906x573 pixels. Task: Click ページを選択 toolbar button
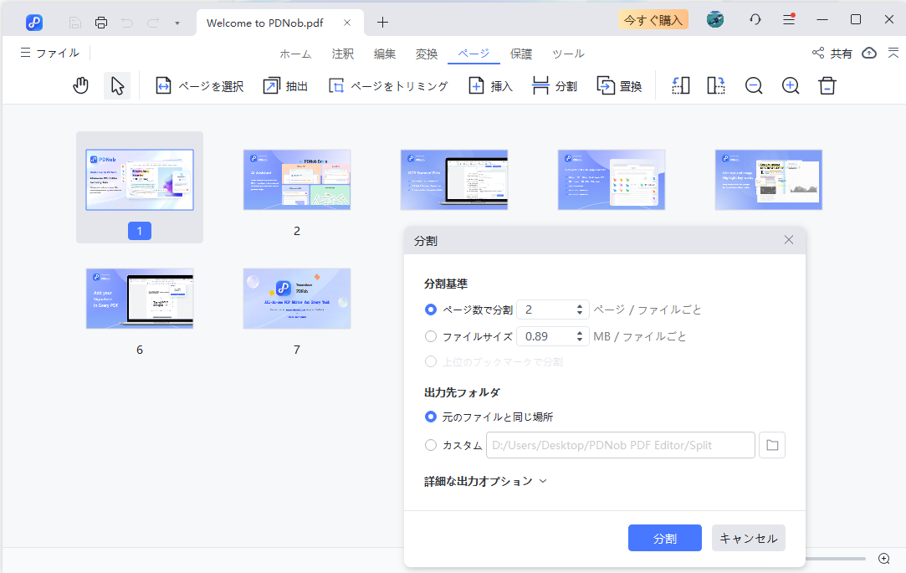[199, 86]
